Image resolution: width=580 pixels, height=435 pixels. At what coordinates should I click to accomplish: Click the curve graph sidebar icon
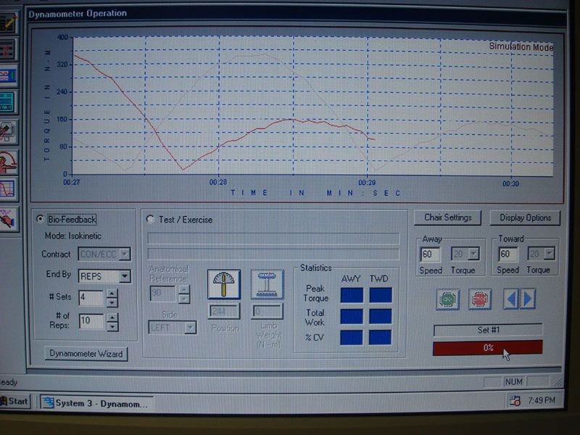(x=8, y=190)
